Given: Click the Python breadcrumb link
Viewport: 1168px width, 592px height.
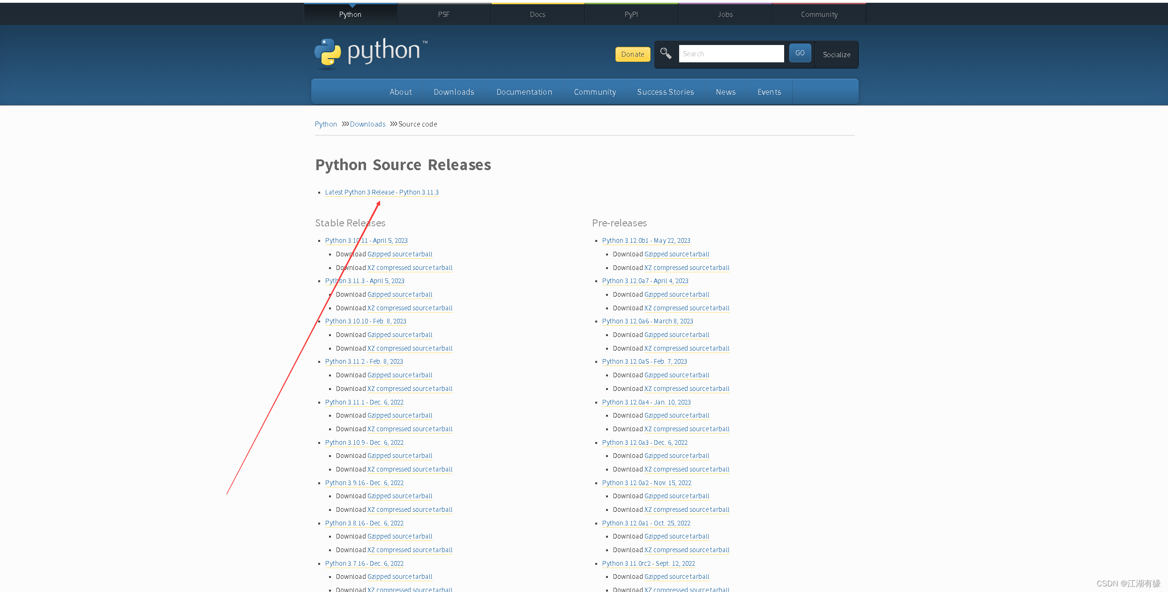Looking at the screenshot, I should click(326, 124).
